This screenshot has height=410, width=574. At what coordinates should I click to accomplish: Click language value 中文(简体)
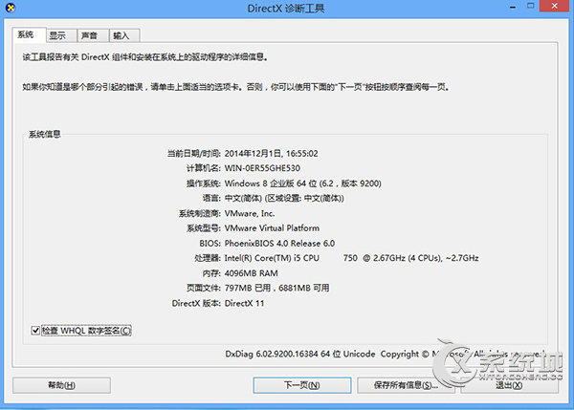(x=284, y=198)
